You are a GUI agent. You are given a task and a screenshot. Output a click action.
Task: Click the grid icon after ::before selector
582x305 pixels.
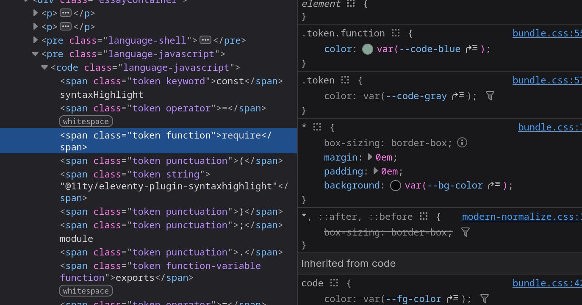pyautogui.click(x=424, y=216)
